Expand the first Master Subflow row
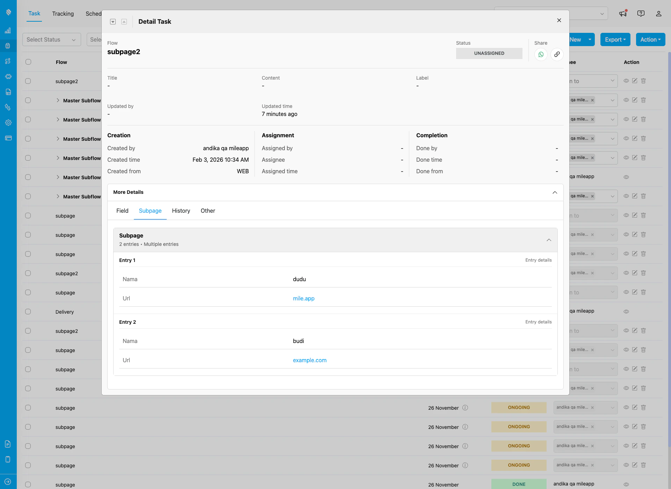Image resolution: width=671 pixels, height=489 pixels. [x=58, y=100]
